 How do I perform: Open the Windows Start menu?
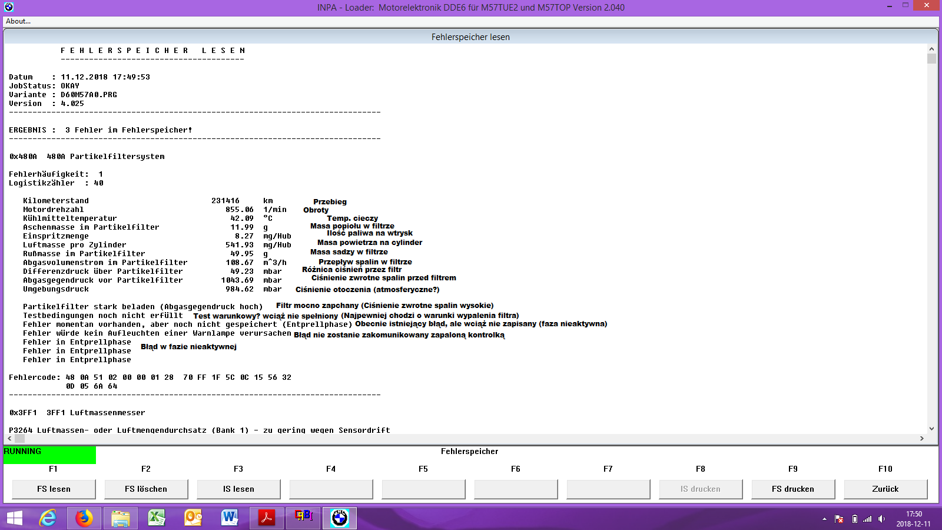[x=14, y=518]
